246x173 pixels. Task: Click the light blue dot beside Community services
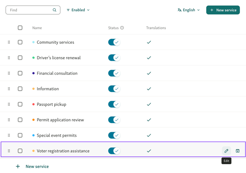tap(33, 42)
